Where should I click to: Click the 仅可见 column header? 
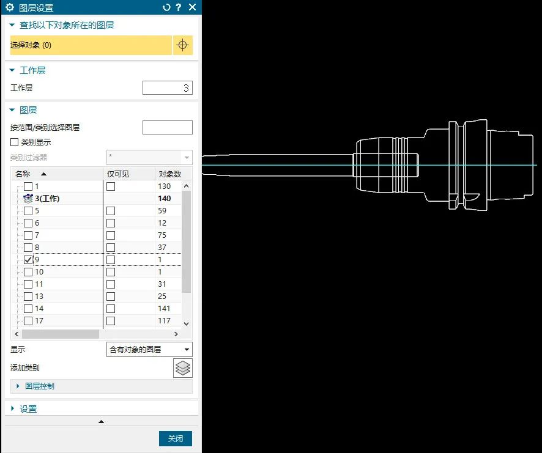point(129,174)
